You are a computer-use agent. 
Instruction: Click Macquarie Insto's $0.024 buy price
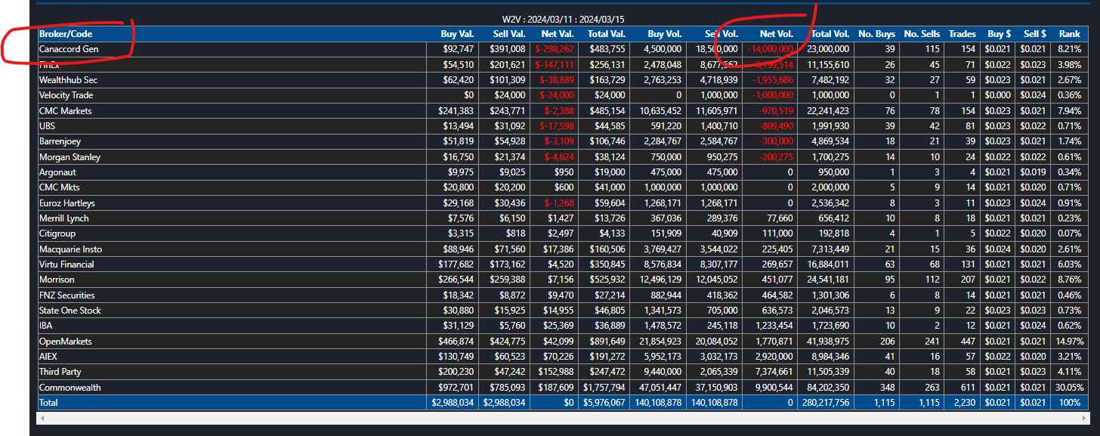[999, 249]
